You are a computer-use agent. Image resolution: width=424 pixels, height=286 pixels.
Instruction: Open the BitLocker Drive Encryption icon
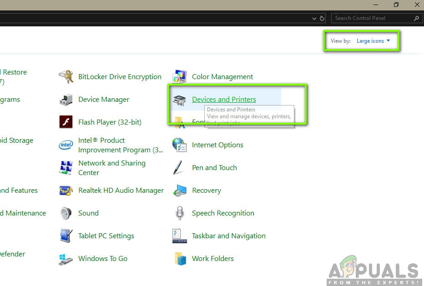point(66,77)
